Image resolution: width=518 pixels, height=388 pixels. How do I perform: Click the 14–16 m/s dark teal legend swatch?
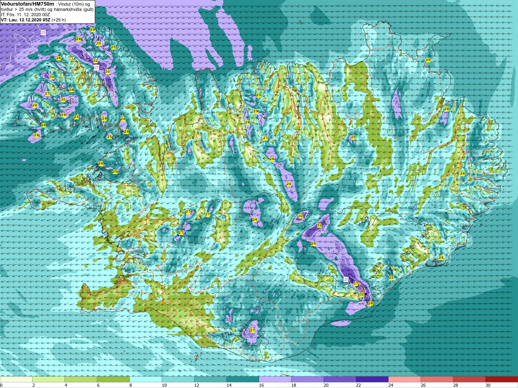pyautogui.click(x=243, y=379)
